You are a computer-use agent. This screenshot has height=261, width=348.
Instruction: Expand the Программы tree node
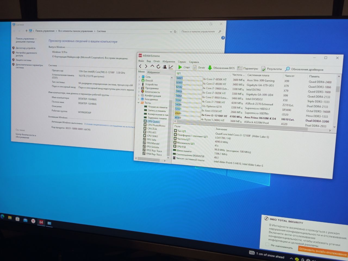pyautogui.click(x=139, y=88)
